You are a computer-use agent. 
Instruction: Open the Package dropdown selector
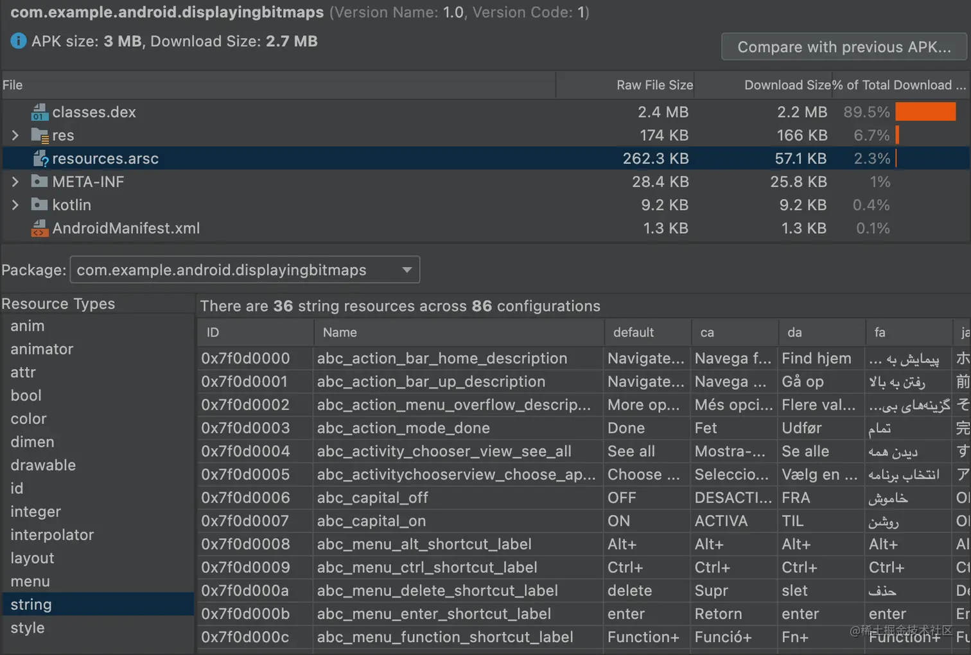245,270
